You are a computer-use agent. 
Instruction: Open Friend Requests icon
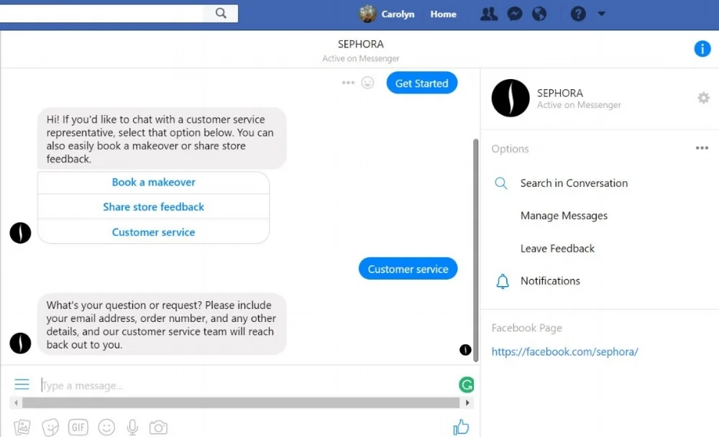[489, 14]
